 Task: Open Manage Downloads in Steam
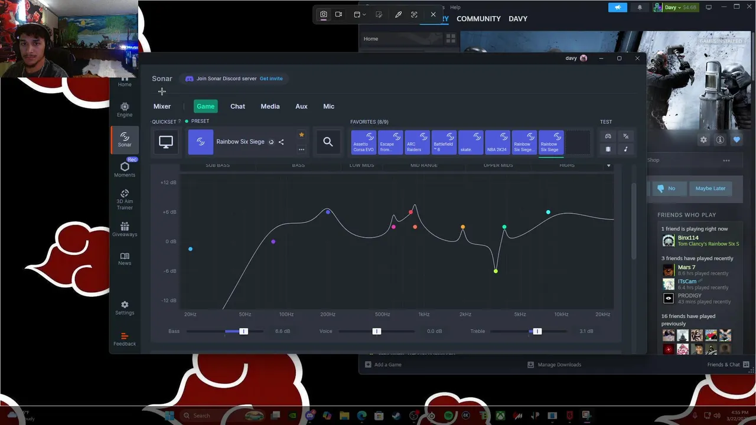tap(555, 364)
